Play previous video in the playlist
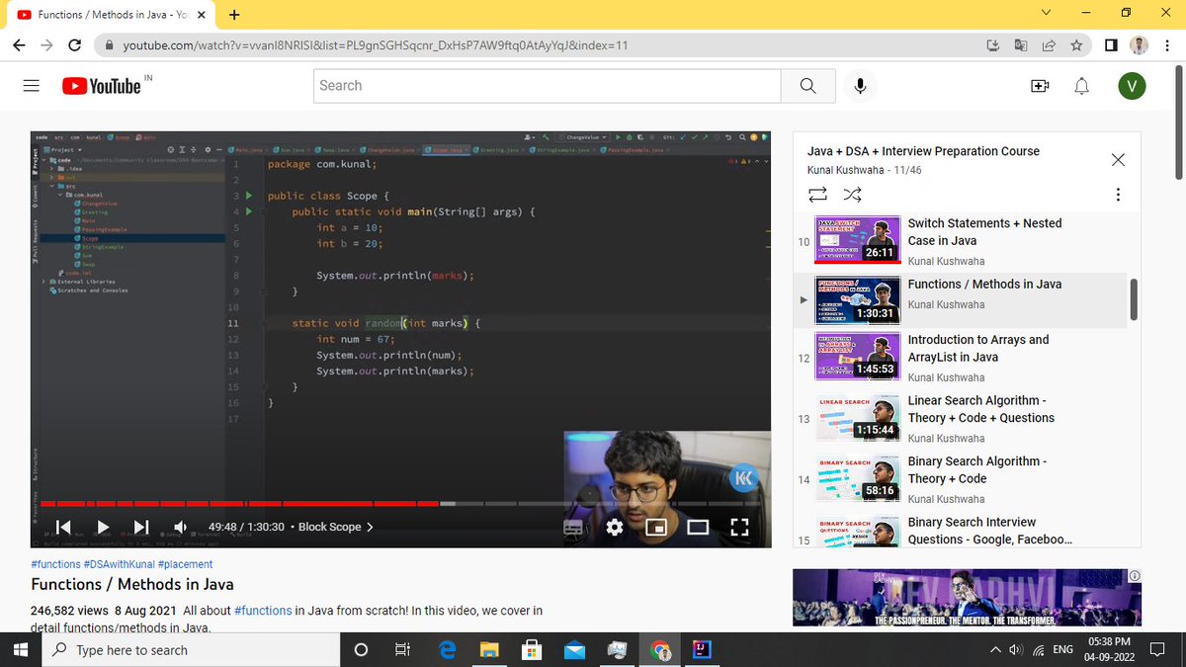The image size is (1186, 667). (x=63, y=527)
